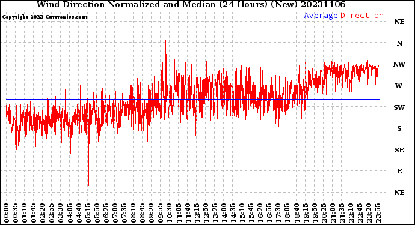Click the 19:15 time axis label
The width and height of the screenshot is (415, 225).
pos(306,213)
